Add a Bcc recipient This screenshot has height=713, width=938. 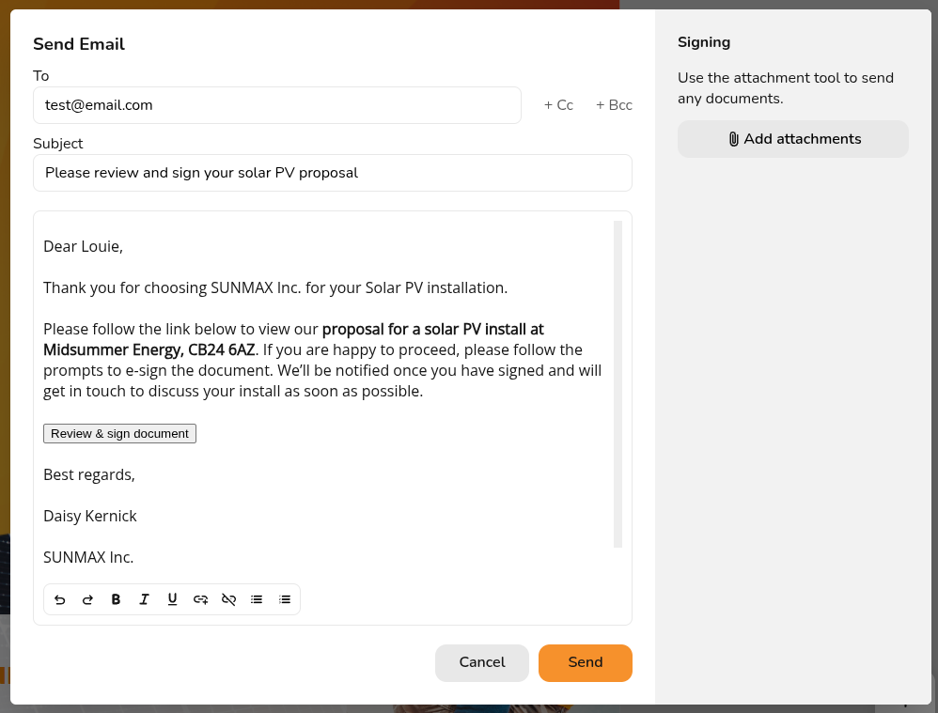[x=614, y=105]
